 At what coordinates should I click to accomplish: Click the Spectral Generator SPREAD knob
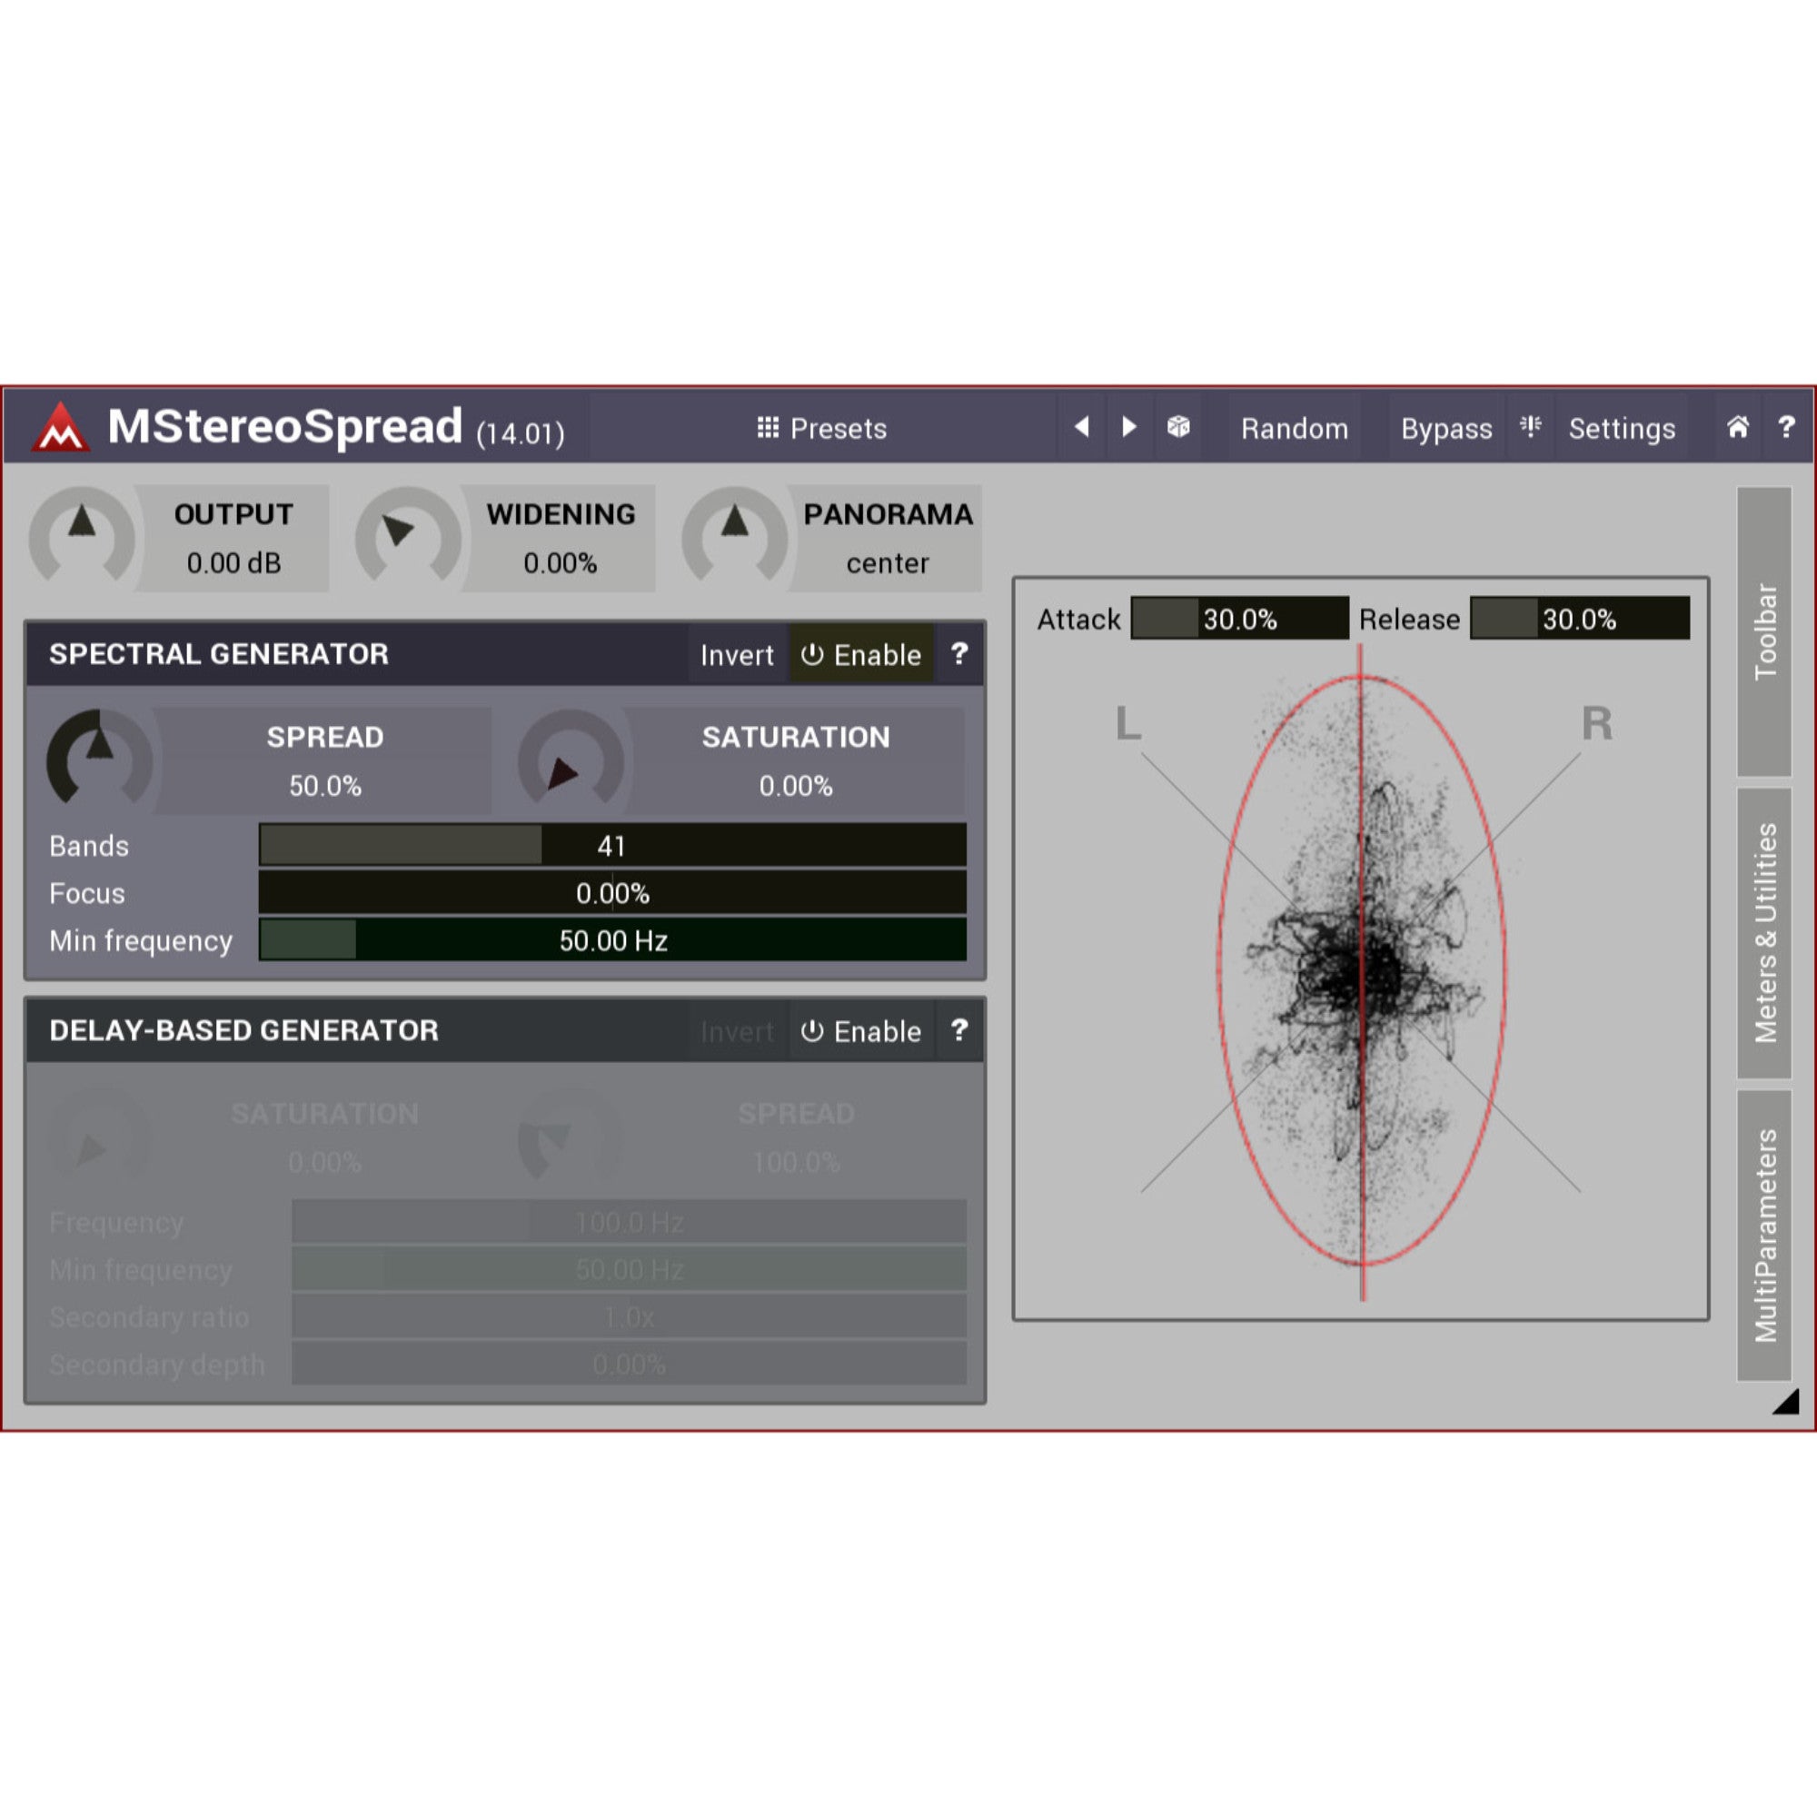[x=100, y=759]
